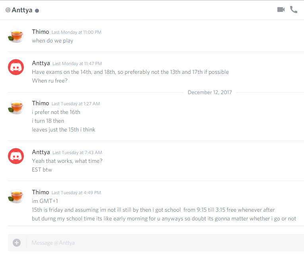Focus the Message @Anttya text box
The height and width of the screenshot is (255, 304).
[x=159, y=243]
